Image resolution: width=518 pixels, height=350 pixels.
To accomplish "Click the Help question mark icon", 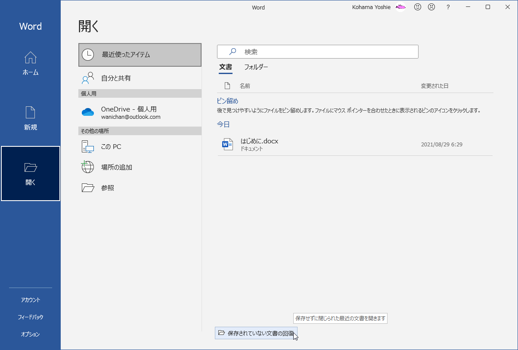I will coord(448,7).
